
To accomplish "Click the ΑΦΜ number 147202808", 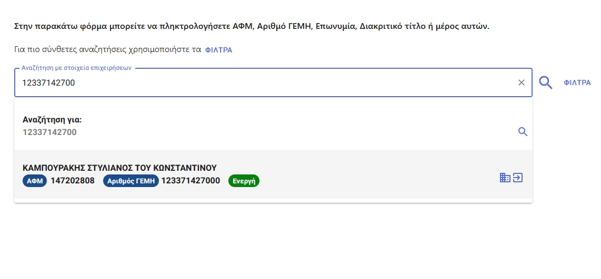I will pyautogui.click(x=73, y=181).
